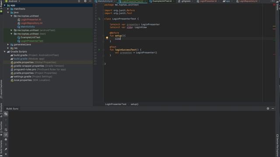Click the print icon in the Build toolbar

tap(6, 140)
